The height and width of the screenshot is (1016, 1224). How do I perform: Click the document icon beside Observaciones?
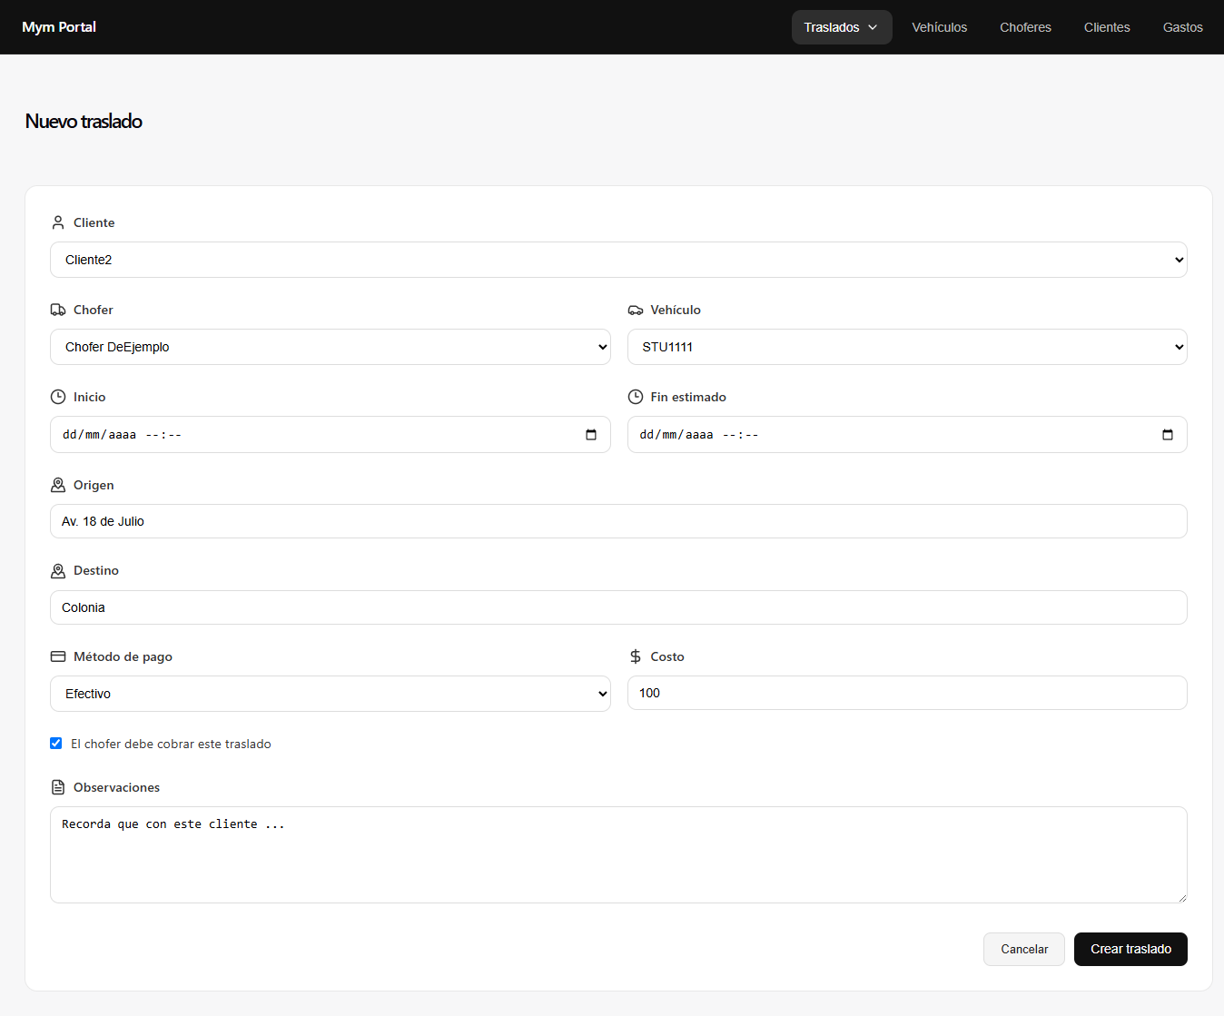[x=58, y=787]
